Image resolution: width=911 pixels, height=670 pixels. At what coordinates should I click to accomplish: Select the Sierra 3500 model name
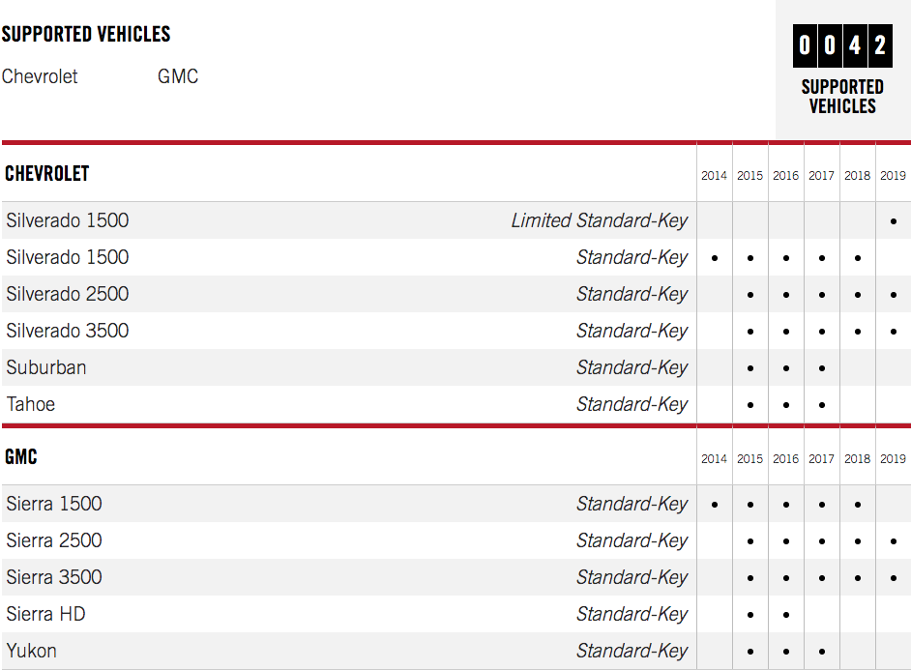click(x=54, y=577)
